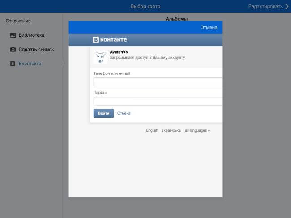
Task: Click the AvatanVK dog avatar
Action: pyautogui.click(x=100, y=57)
